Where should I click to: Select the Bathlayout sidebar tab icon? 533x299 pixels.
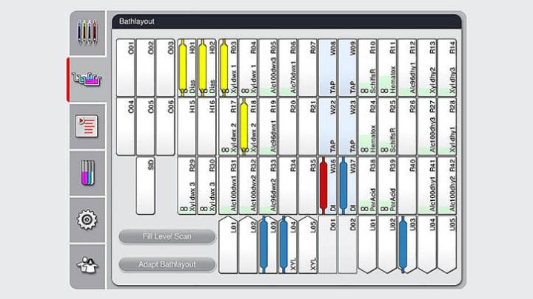(x=87, y=79)
